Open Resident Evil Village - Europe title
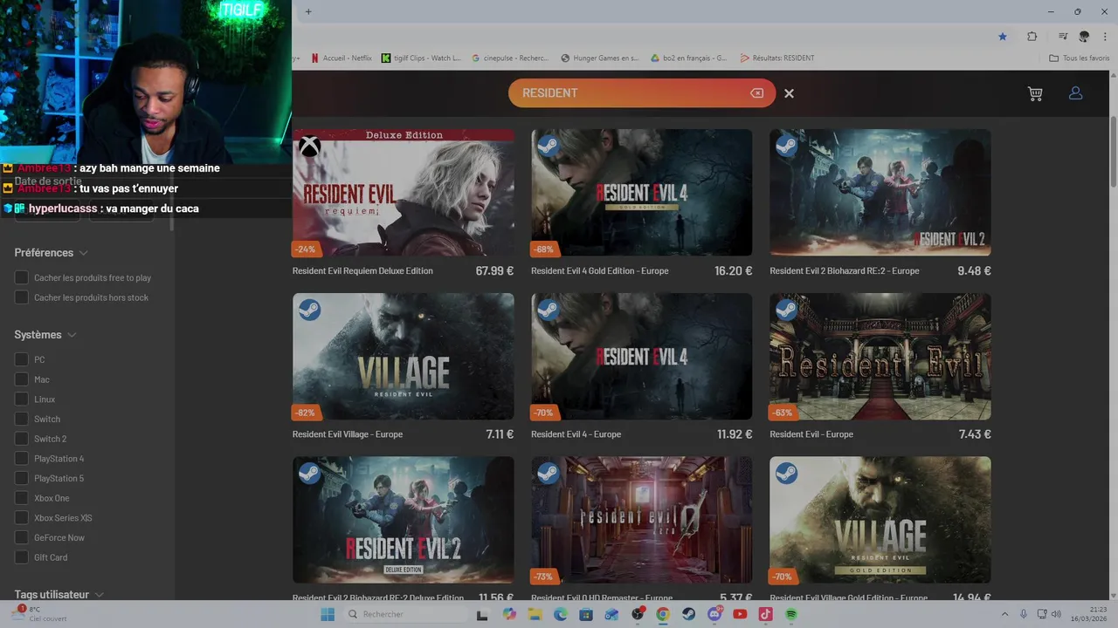 348,434
